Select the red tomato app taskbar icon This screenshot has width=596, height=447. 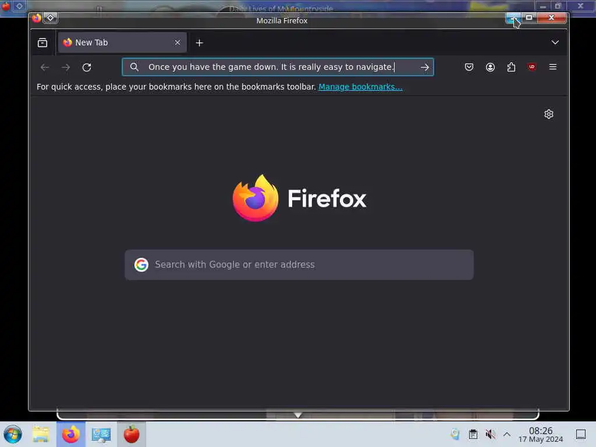coord(132,434)
